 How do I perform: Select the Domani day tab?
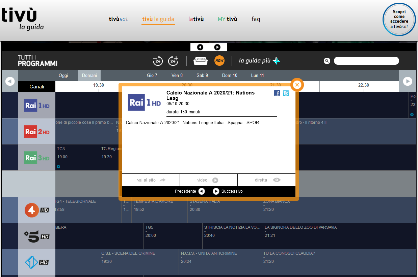coord(89,75)
